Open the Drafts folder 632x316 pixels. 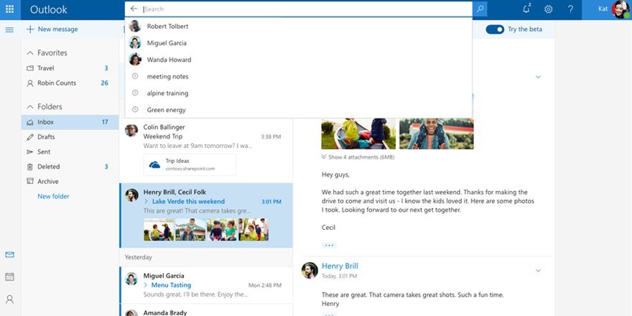70,137
